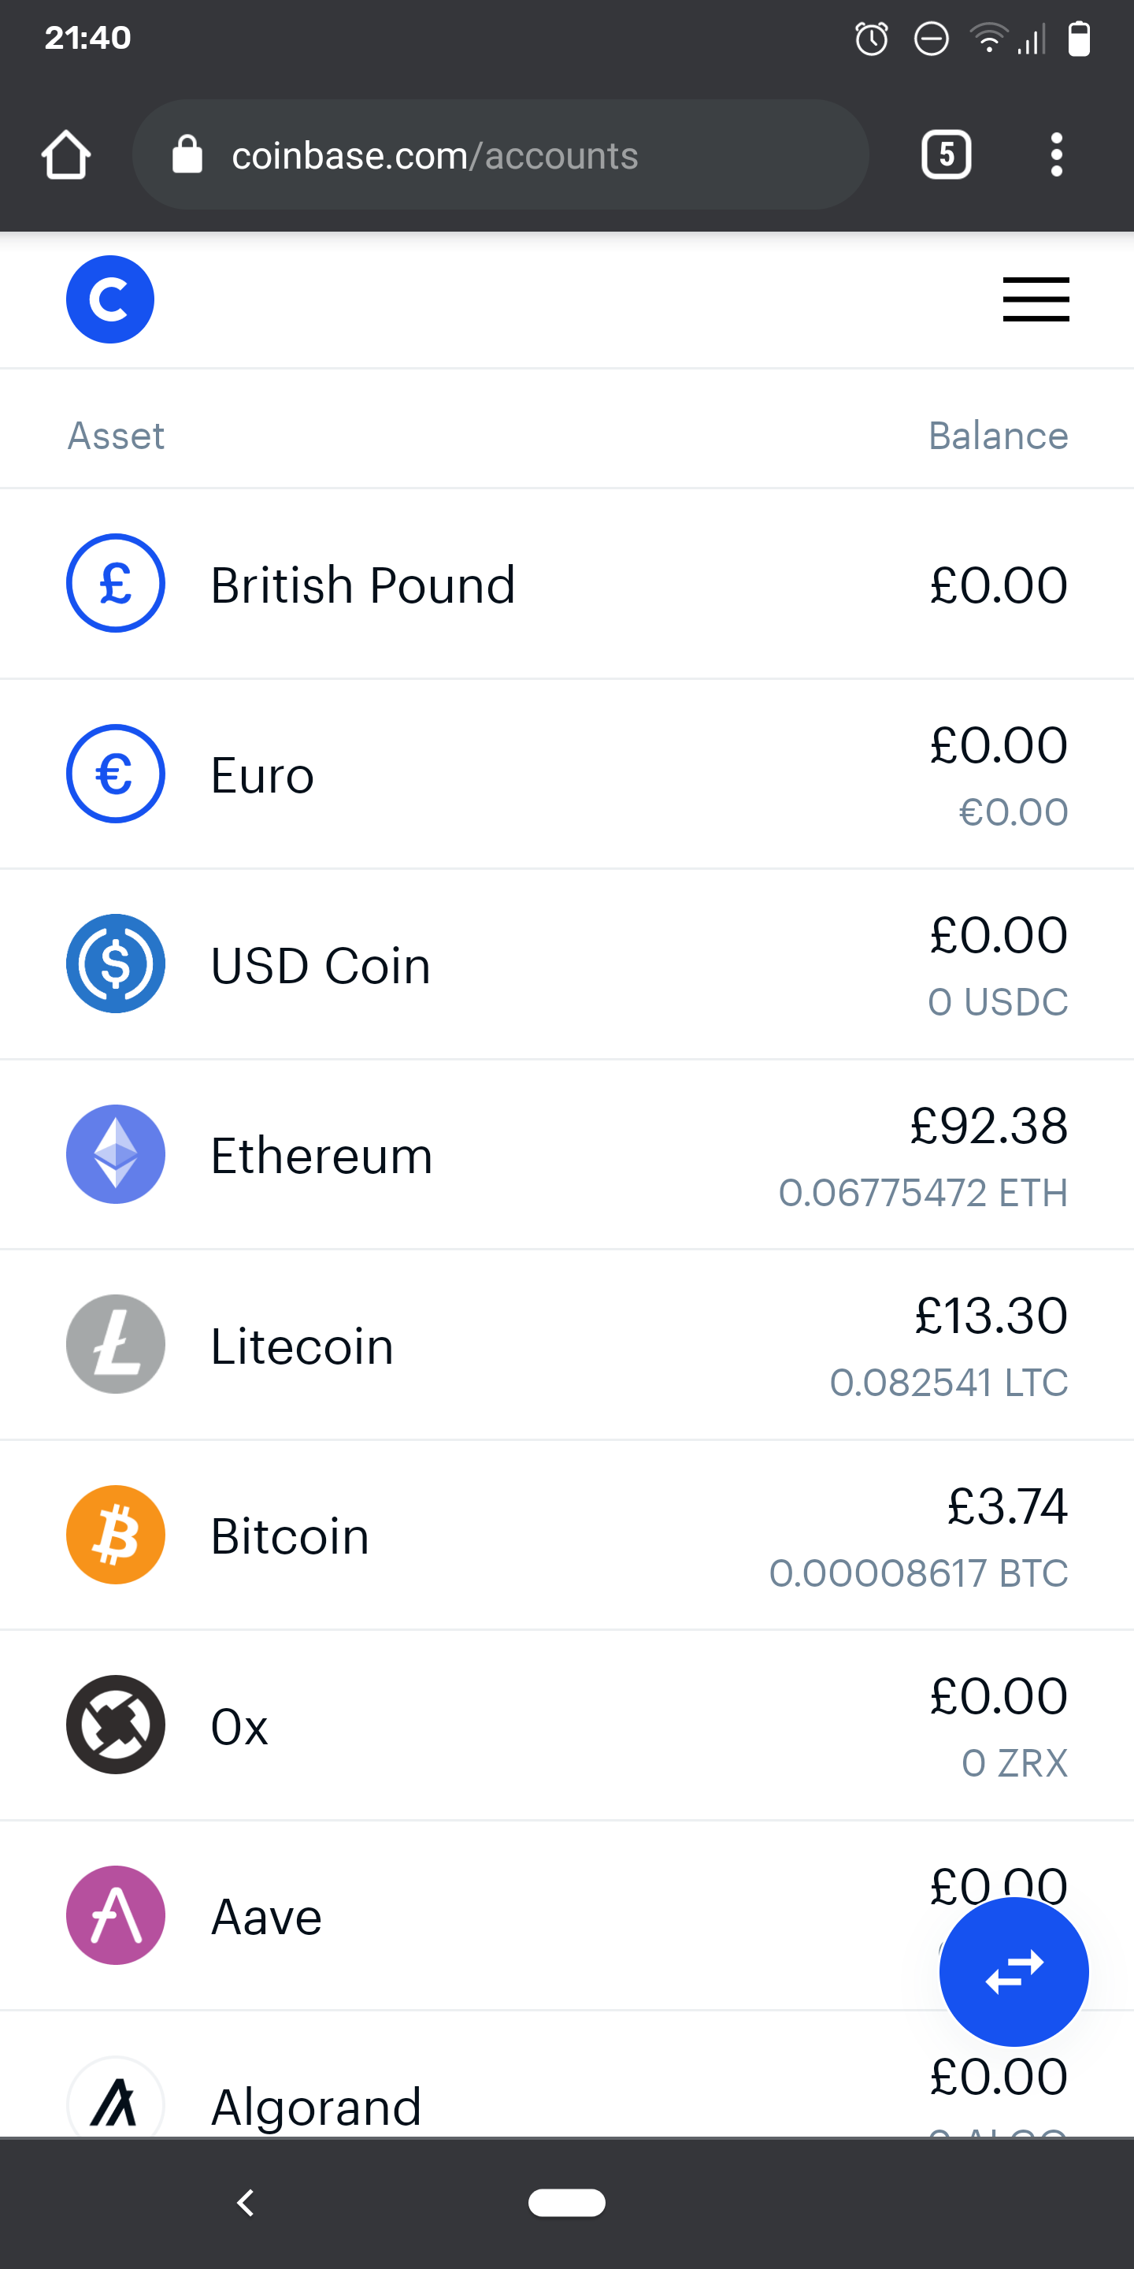This screenshot has width=1134, height=2269.
Task: Tap the Android home gesture pill
Action: click(567, 2202)
